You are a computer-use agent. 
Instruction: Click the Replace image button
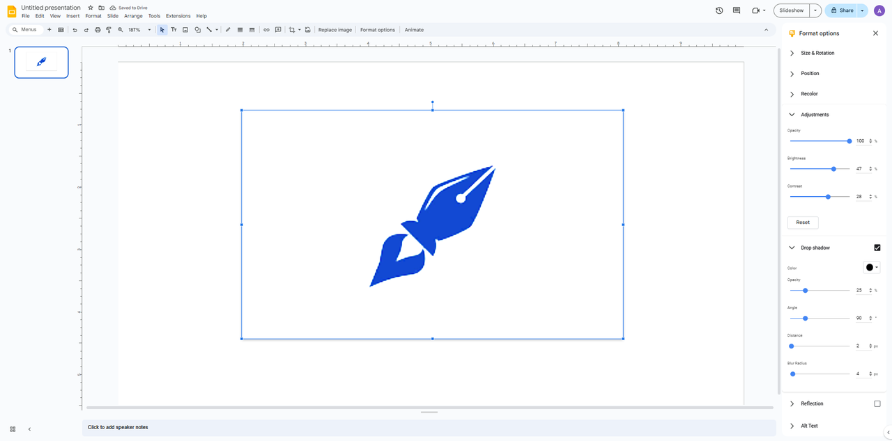tap(335, 30)
